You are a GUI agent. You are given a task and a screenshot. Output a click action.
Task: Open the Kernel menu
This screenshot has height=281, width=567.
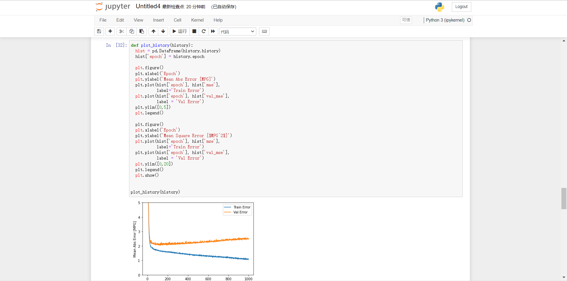pos(198,20)
